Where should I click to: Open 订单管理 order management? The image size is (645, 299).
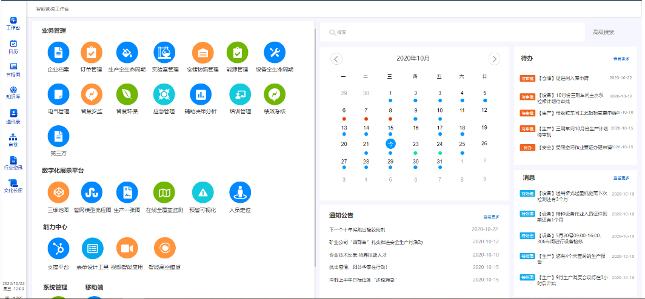pyautogui.click(x=92, y=53)
